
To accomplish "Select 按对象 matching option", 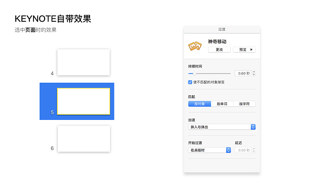I will pos(200,104).
